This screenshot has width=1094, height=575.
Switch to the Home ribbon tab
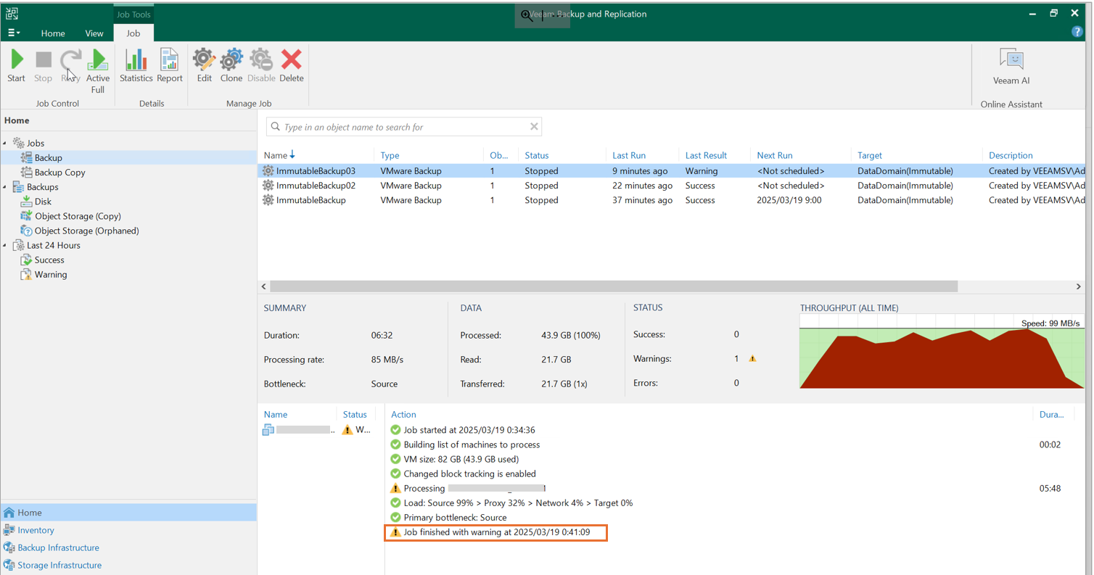point(53,33)
